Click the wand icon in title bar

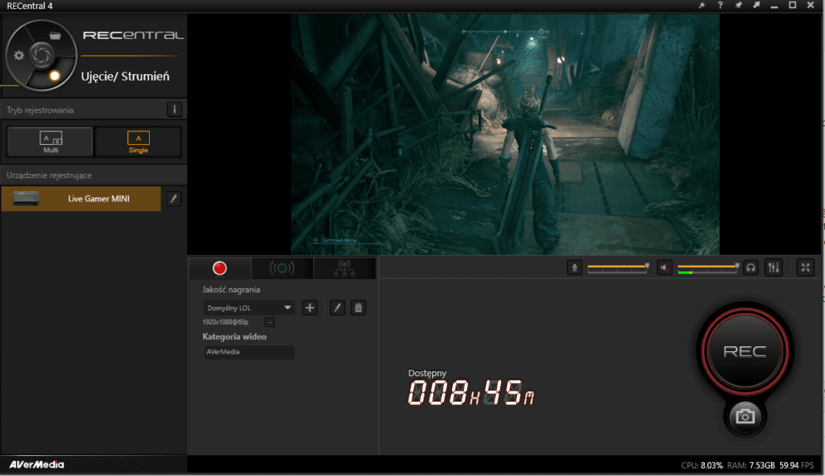coord(702,6)
